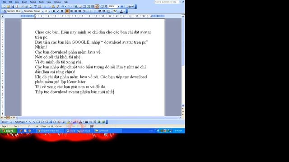Viewport: 289px width, 162px height.
Task: Click the vertical scrollbar down arrow
Action: tap(183, 105)
